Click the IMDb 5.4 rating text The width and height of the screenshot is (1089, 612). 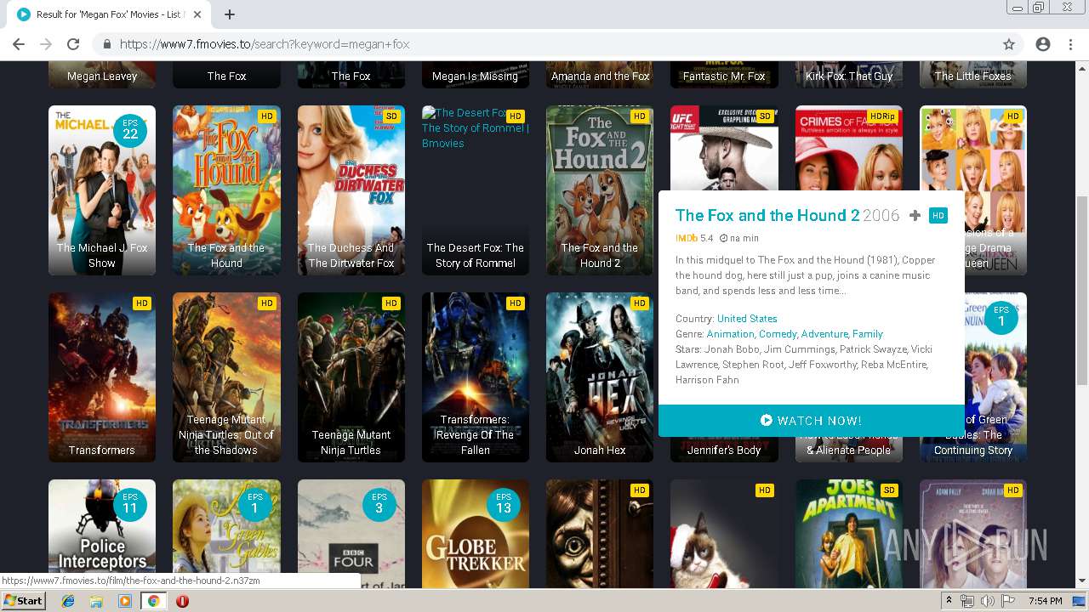pos(694,238)
